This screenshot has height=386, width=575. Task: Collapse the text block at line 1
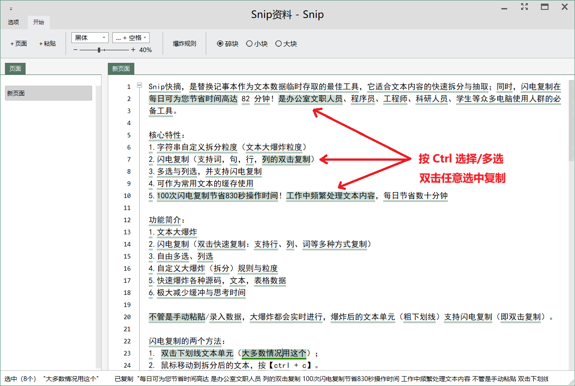(140, 85)
